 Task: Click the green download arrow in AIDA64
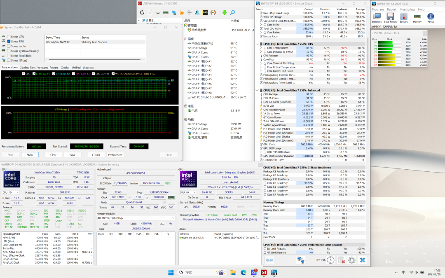coord(225,12)
